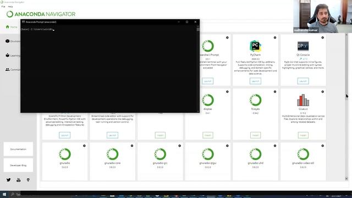Click the gnuradio-uhd tile icon
This screenshot has height=198, width=352.
[x=255, y=154]
